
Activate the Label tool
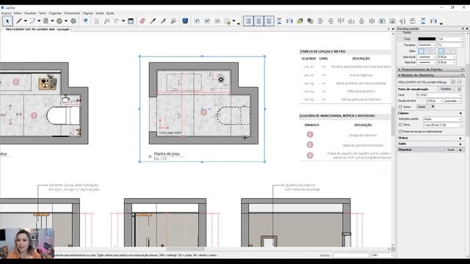pyautogui.click(x=106, y=21)
